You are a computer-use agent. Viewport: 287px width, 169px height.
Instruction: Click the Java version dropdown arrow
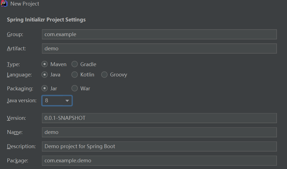pyautogui.click(x=67, y=101)
